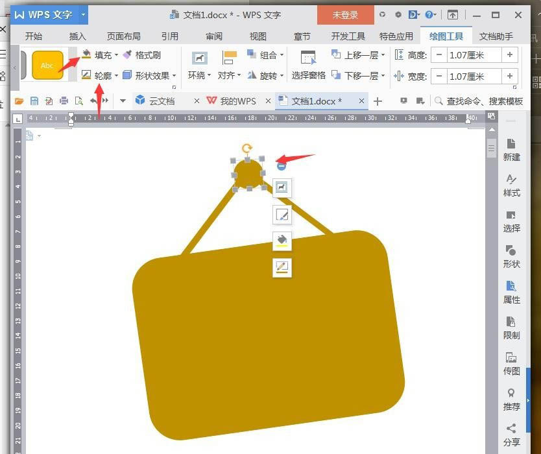Close the 文档1.docx tab

[361, 101]
